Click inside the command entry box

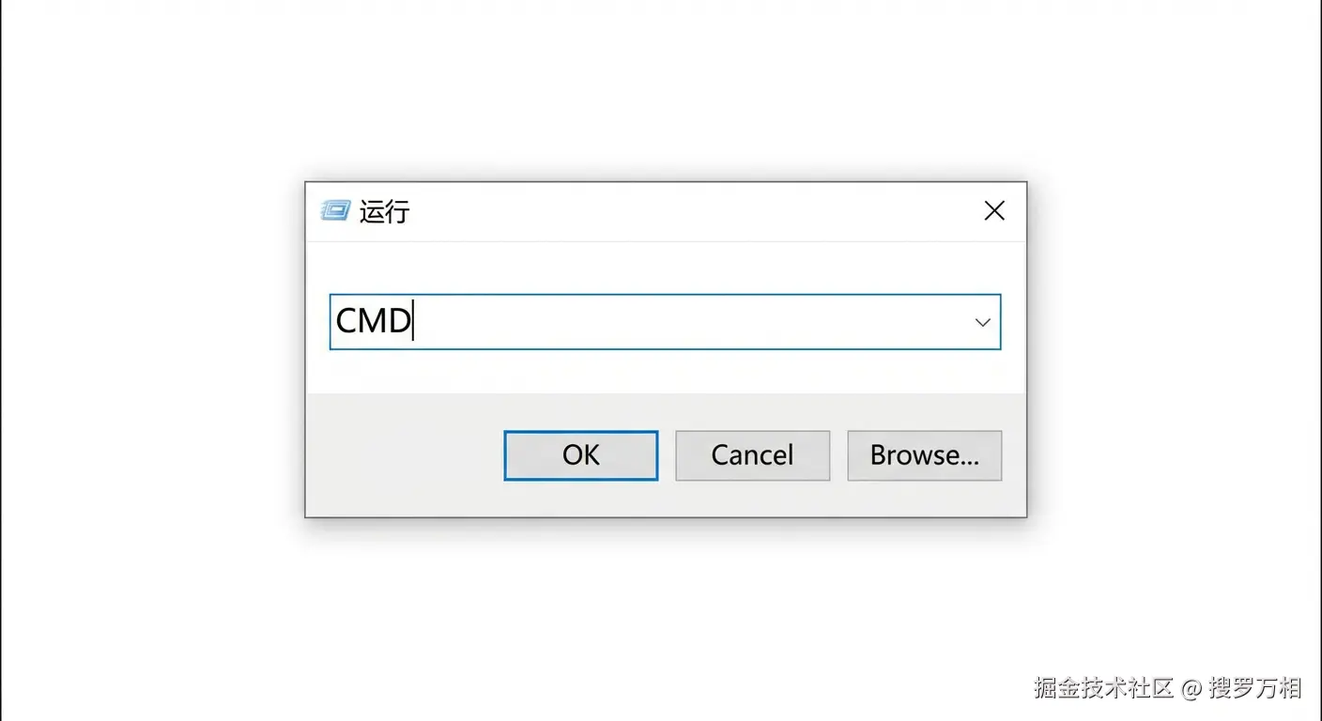coord(657,322)
